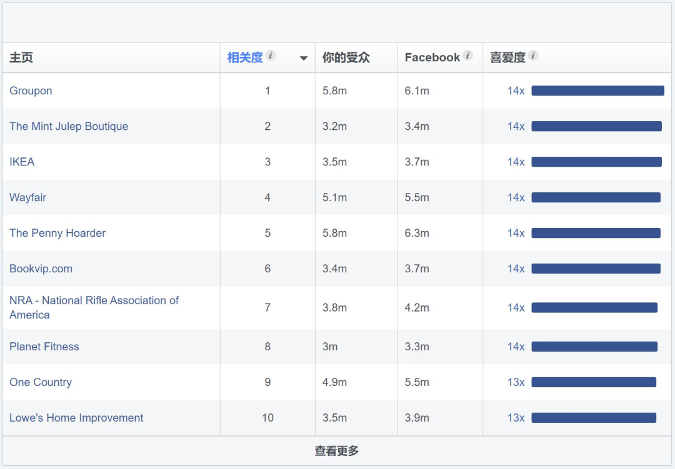Click the info icon beside 相关度 header
The height and width of the screenshot is (469, 675).
tap(270, 56)
